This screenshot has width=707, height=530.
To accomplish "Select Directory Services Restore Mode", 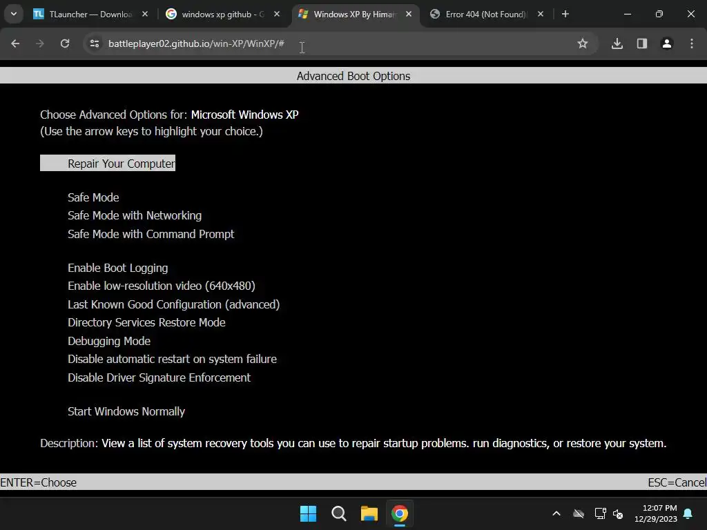I will (x=146, y=322).
